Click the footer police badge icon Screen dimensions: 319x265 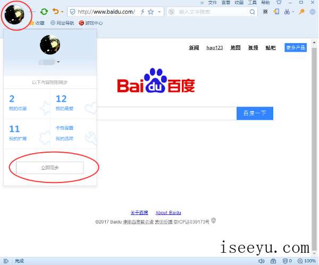click(213, 221)
